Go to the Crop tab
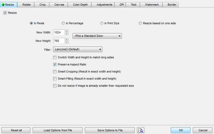This screenshot has height=134, width=214. pyautogui.click(x=43, y=5)
